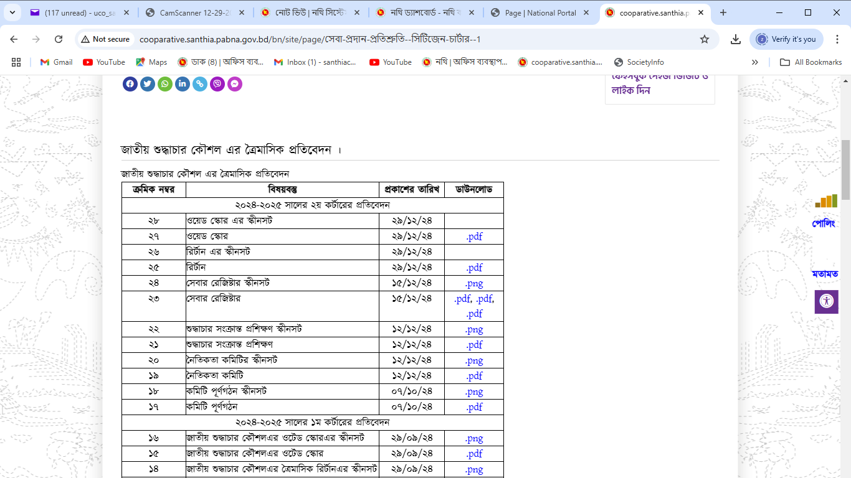Open the All Bookmarks folder
851x478 pixels.
coord(811,62)
